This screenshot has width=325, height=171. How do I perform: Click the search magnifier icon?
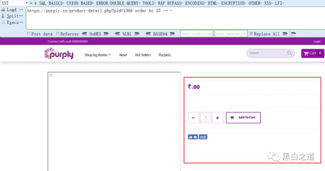[289, 53]
